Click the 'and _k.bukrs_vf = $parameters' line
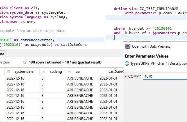The width and height of the screenshot is (187, 122). (x=151, y=33)
